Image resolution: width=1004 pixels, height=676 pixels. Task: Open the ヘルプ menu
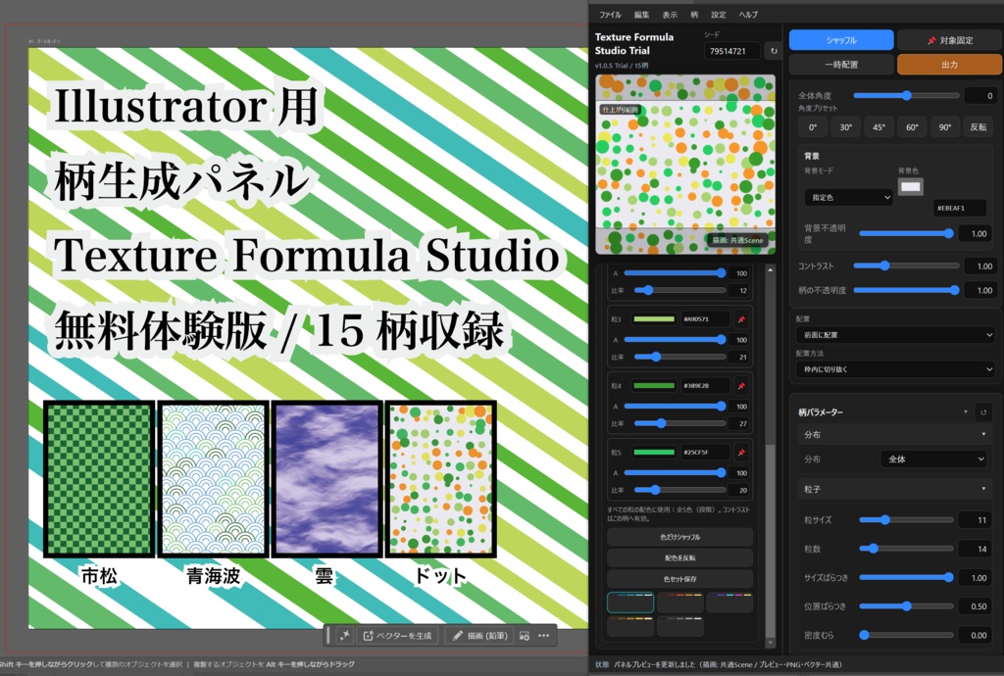coord(748,14)
